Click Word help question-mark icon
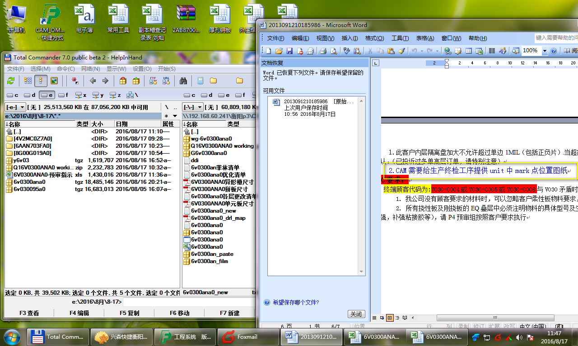 (x=553, y=51)
